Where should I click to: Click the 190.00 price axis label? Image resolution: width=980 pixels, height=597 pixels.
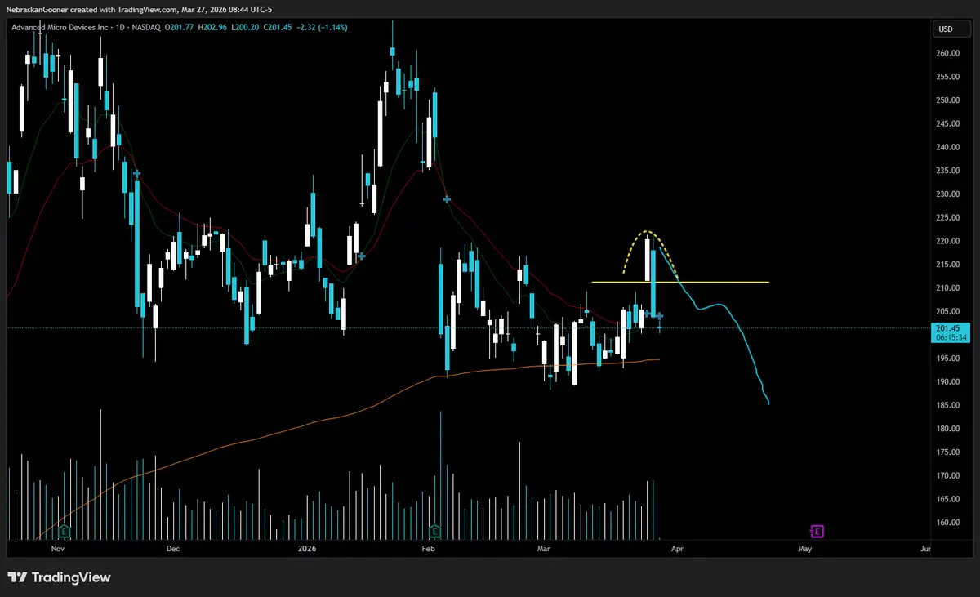pos(950,381)
